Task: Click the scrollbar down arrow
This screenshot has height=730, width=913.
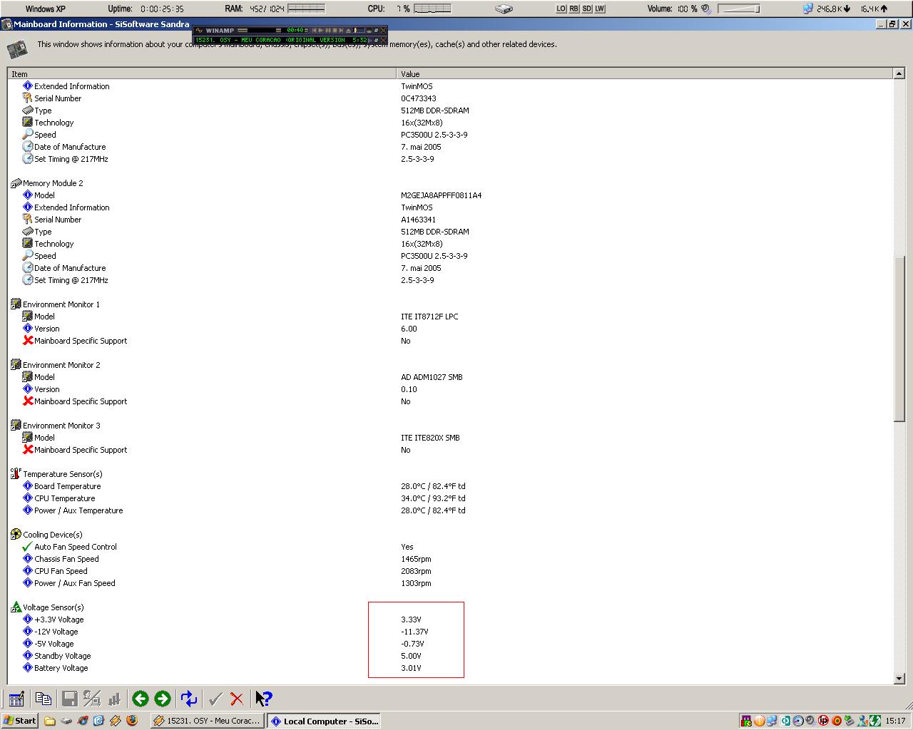Action: tap(899, 679)
